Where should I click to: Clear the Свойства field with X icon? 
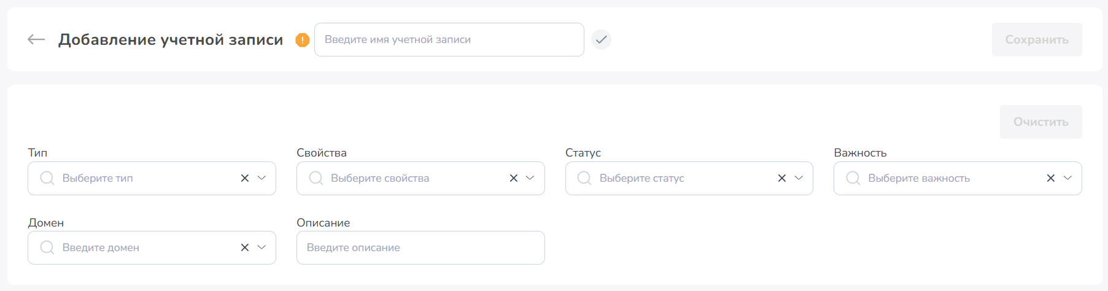click(514, 178)
